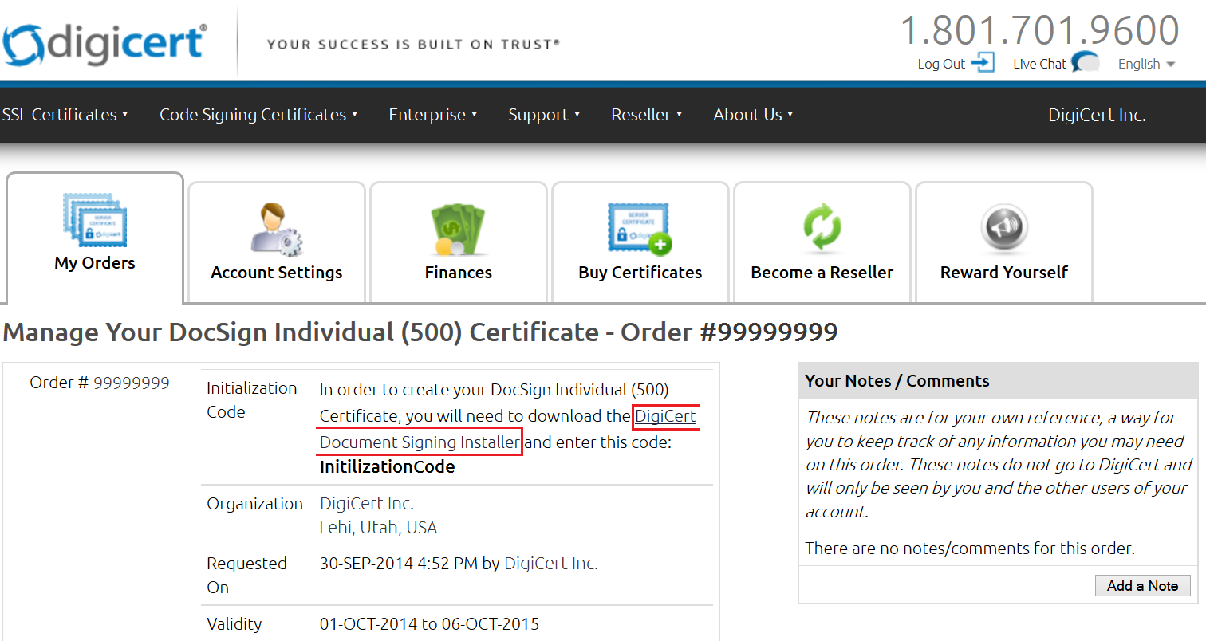Image resolution: width=1206 pixels, height=641 pixels.
Task: Click the Log Out arrow icon
Action: coord(983,63)
